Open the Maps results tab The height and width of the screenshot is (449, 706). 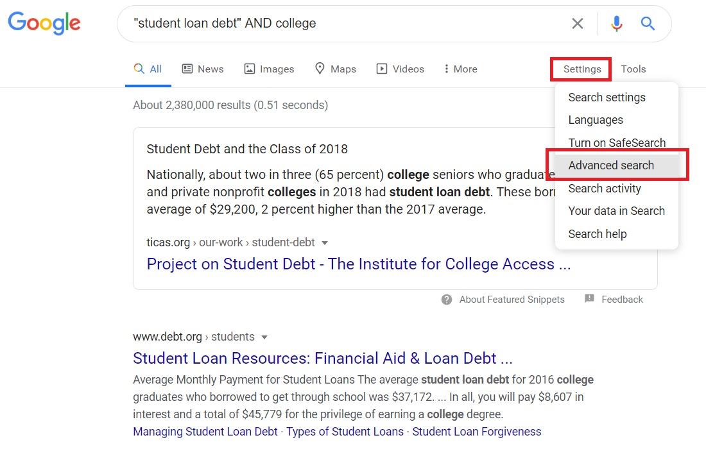(x=336, y=69)
